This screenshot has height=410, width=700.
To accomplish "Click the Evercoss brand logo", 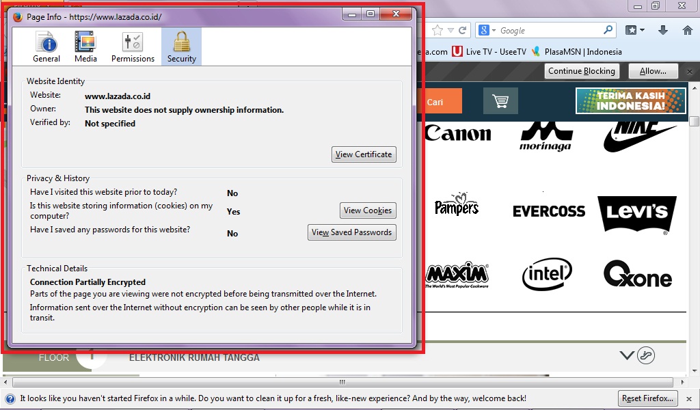I will [549, 211].
